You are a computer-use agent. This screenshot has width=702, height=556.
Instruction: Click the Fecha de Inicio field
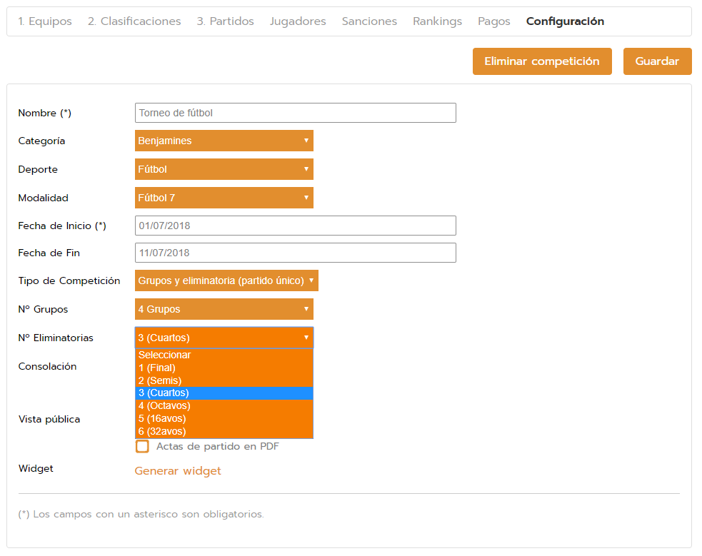click(x=295, y=226)
